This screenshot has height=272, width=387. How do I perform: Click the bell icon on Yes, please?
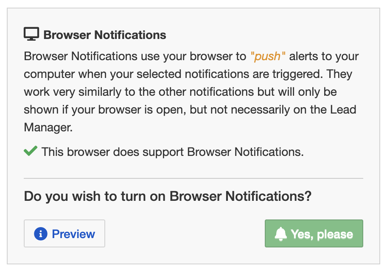pos(281,234)
